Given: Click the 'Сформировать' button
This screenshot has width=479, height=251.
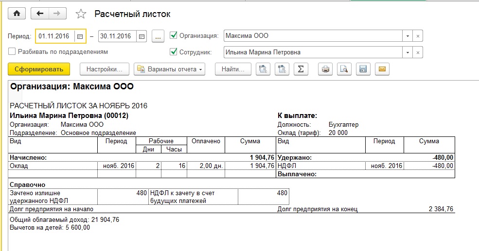Looking at the screenshot, I should [x=39, y=69].
